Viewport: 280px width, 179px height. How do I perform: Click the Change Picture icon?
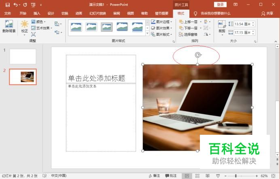(x=58, y=24)
